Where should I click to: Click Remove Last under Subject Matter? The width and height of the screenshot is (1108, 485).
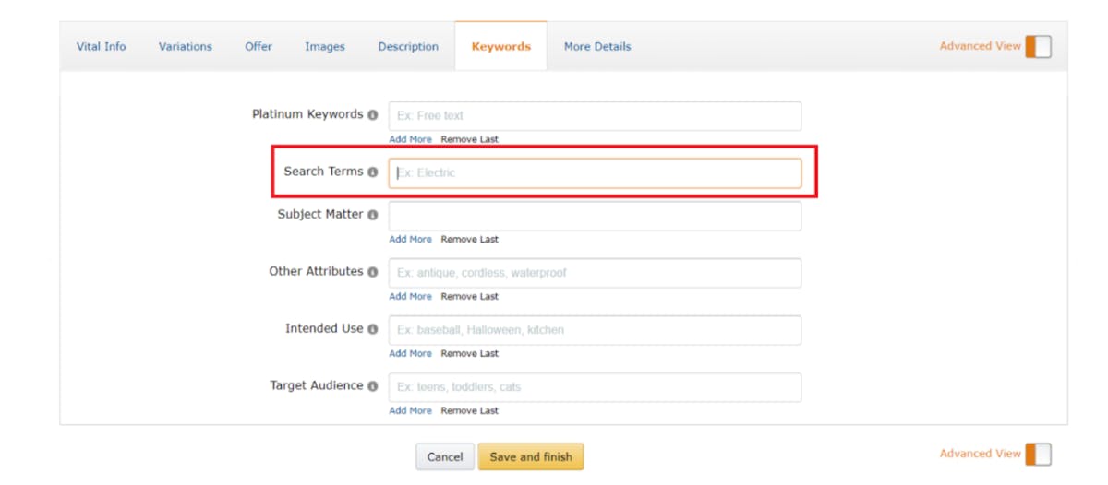tap(469, 239)
